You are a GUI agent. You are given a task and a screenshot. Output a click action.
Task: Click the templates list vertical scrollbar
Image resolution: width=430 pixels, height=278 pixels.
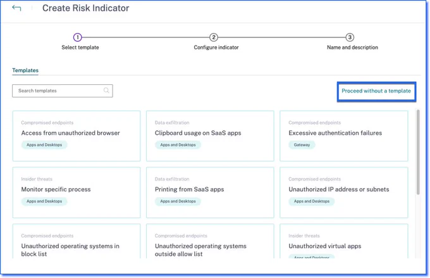point(418,152)
